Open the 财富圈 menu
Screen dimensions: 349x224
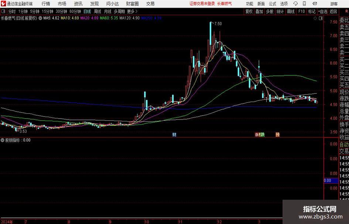click(x=133, y=4)
